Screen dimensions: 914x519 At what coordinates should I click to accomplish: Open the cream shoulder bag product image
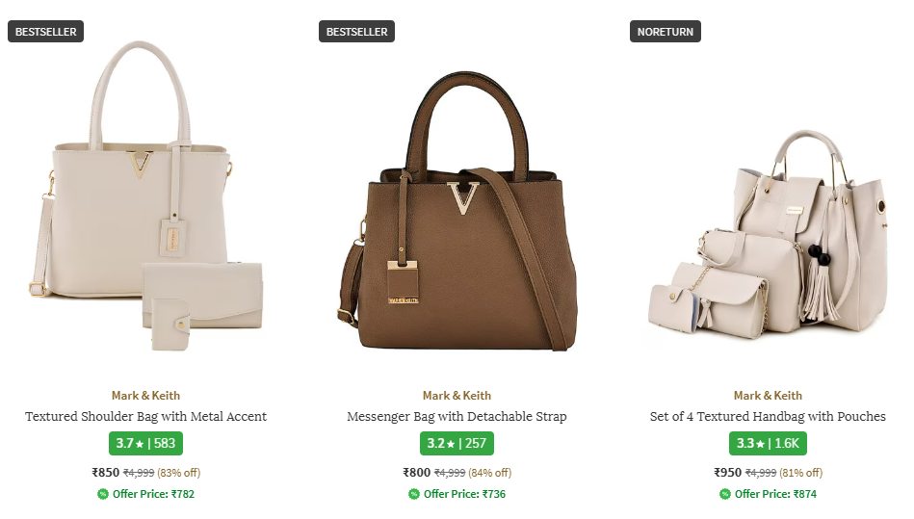tap(145, 196)
